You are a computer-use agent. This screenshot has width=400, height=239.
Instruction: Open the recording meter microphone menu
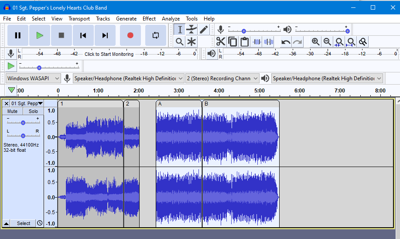pyautogui.click(x=11, y=54)
